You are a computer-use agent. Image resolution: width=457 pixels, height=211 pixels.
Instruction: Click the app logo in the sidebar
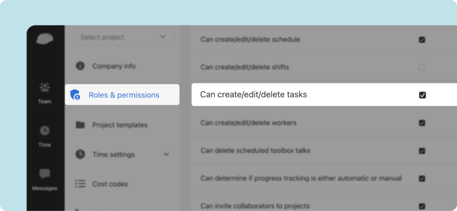[x=45, y=39]
